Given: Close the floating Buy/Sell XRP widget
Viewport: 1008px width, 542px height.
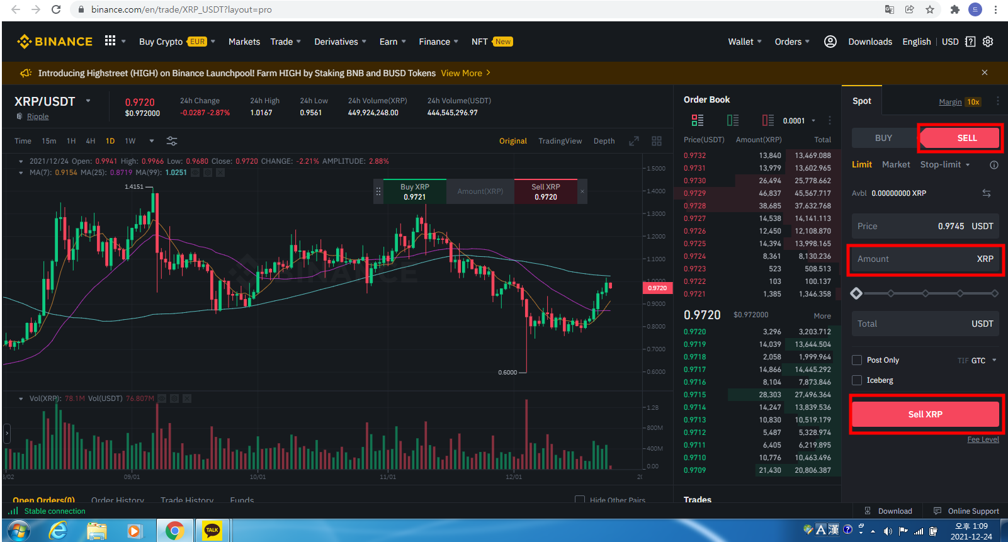Looking at the screenshot, I should (582, 191).
